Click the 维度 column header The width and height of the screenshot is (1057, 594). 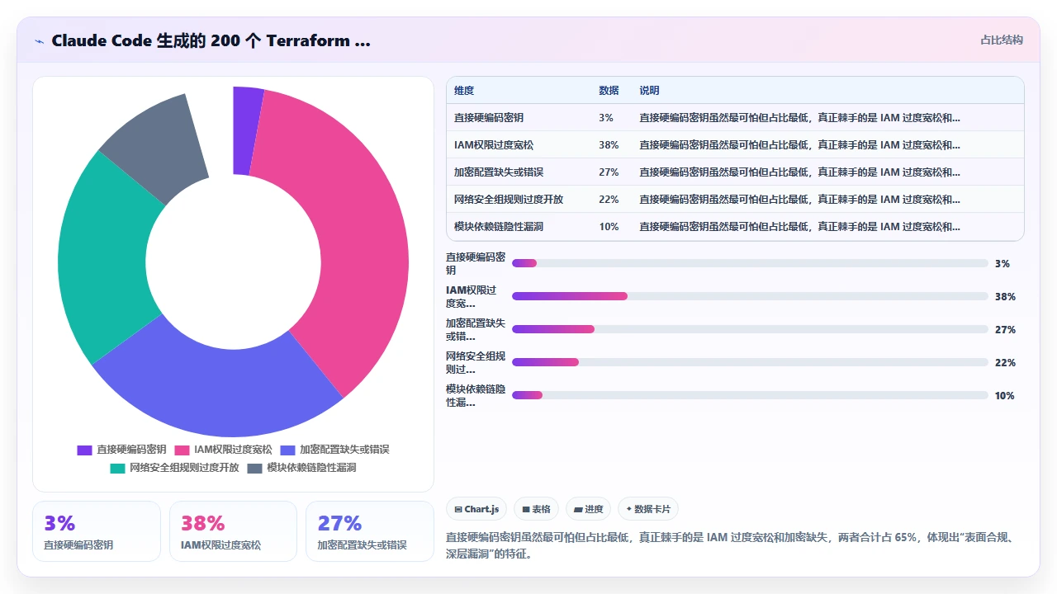464,91
